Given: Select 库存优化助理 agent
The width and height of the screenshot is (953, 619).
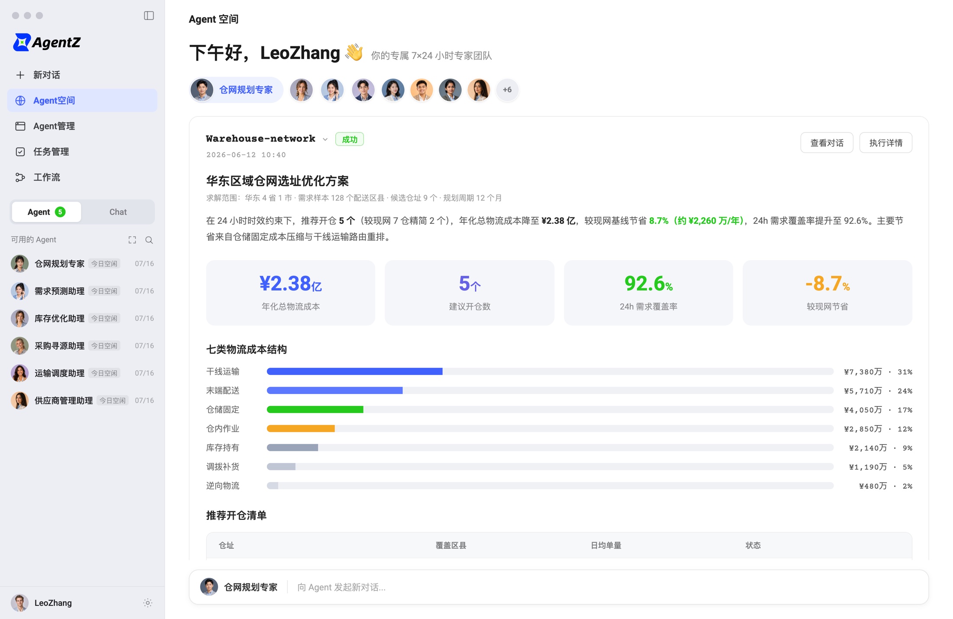Looking at the screenshot, I should pyautogui.click(x=82, y=318).
